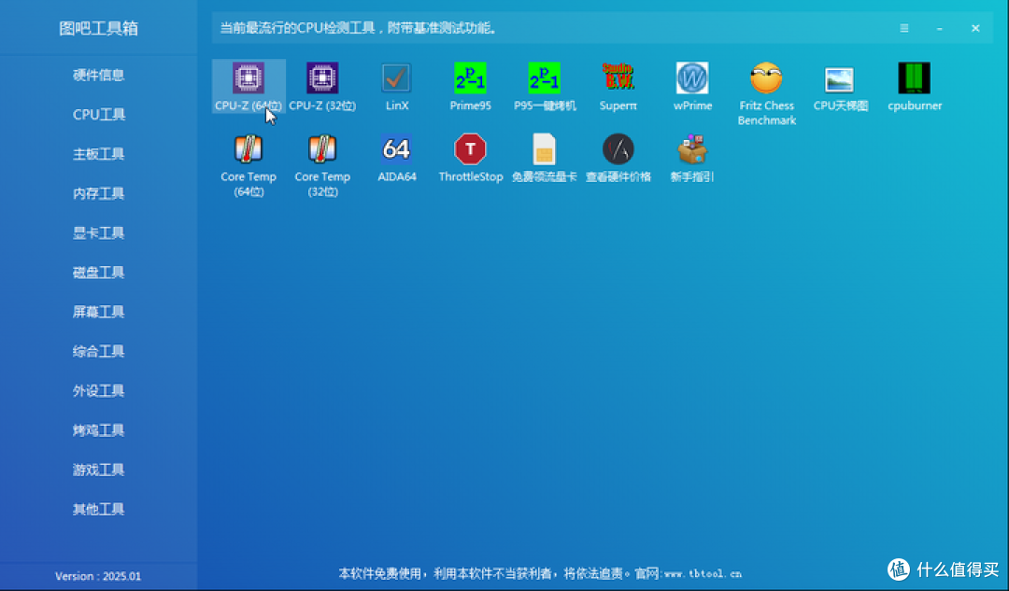Select 硬件信息 in the sidebar
The image size is (1009, 591).
[98, 76]
